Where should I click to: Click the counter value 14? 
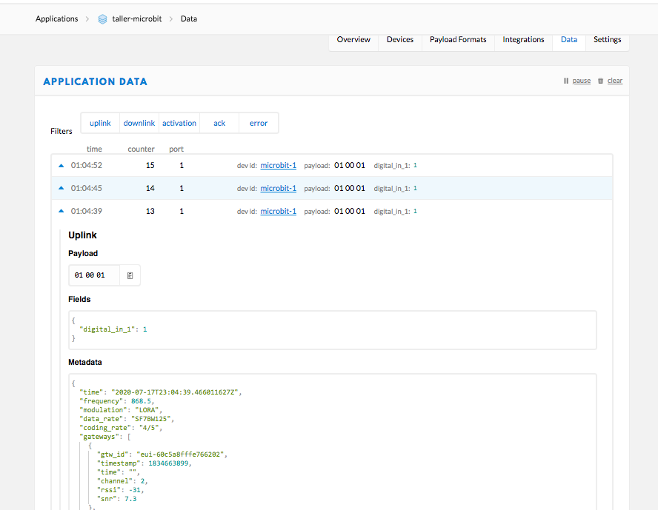pos(150,188)
